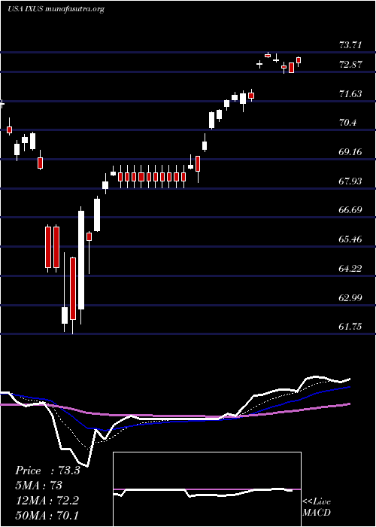Click the <<Live MACD label

[317, 507]
